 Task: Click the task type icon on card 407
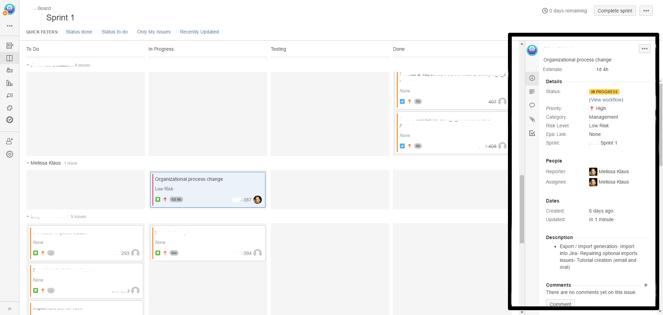pyautogui.click(x=402, y=101)
